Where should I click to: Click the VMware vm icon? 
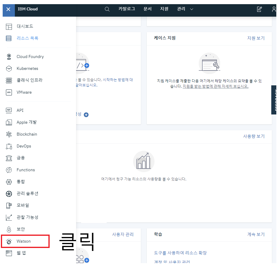[9, 92]
